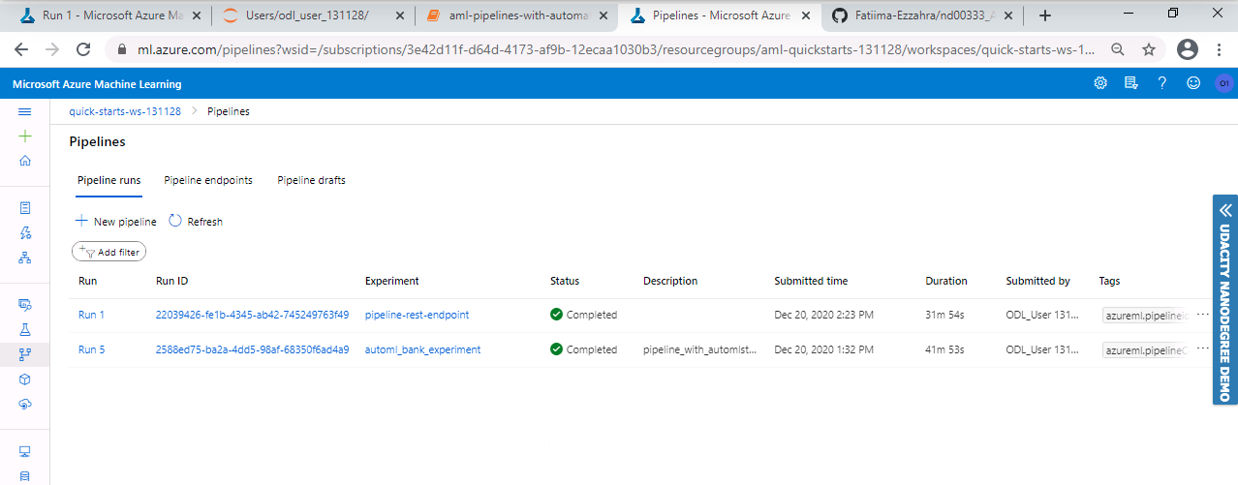
Task: Open Notebooks from the sidebar
Action: [x=25, y=207]
